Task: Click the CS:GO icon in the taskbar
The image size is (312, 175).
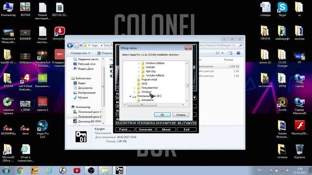Action: pos(35,171)
